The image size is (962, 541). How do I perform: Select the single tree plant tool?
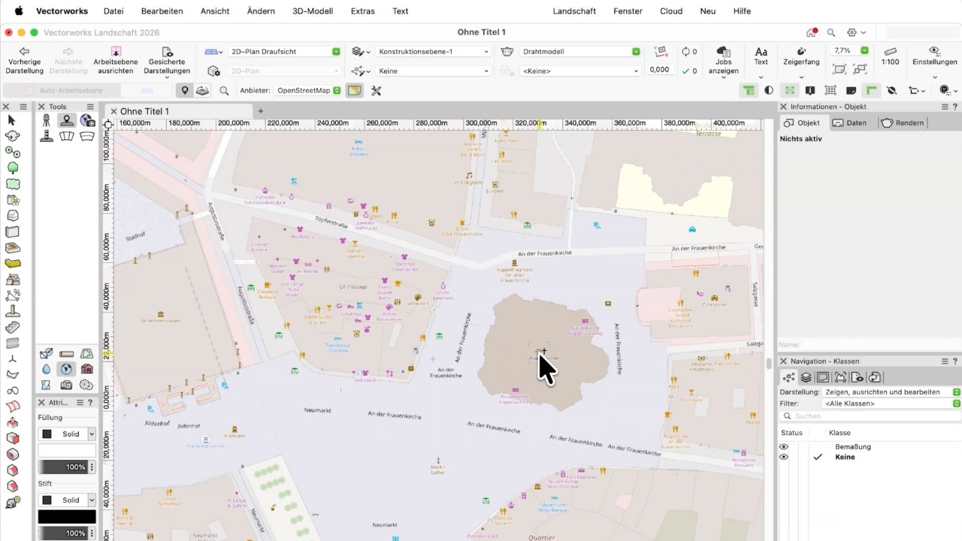pos(12,168)
